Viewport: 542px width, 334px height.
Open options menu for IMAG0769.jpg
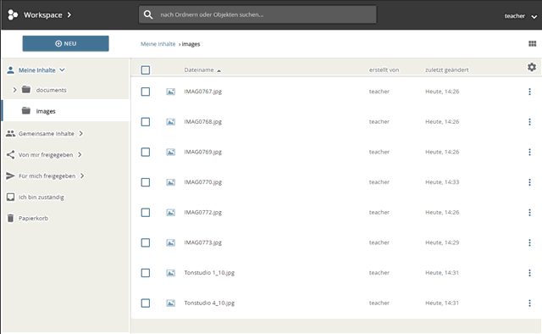tap(529, 152)
